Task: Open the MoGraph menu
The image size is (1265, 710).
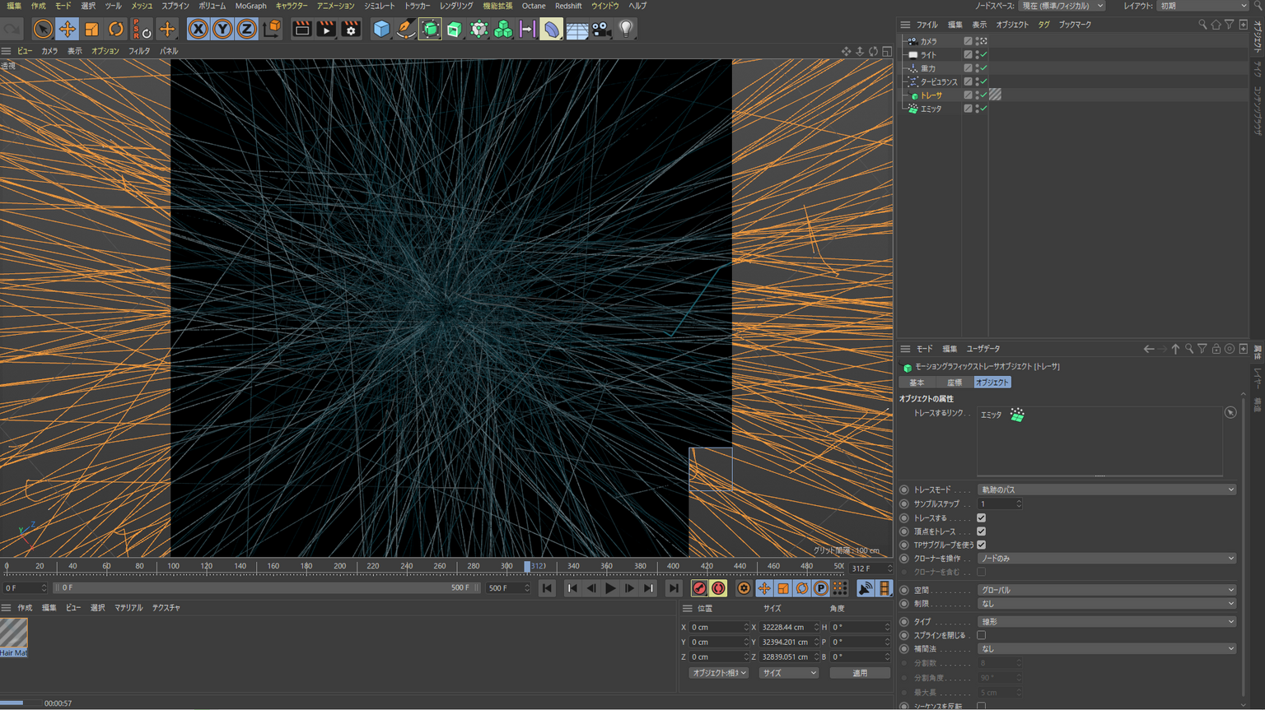Action: click(x=250, y=6)
